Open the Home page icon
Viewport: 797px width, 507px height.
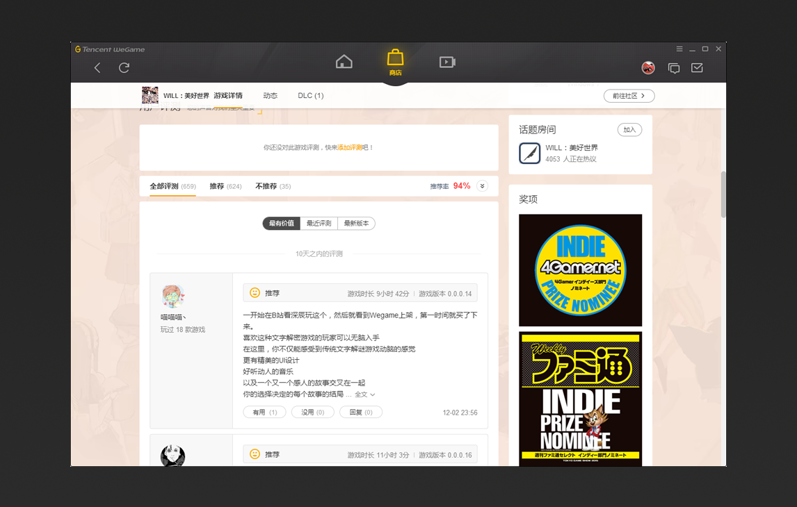click(344, 62)
